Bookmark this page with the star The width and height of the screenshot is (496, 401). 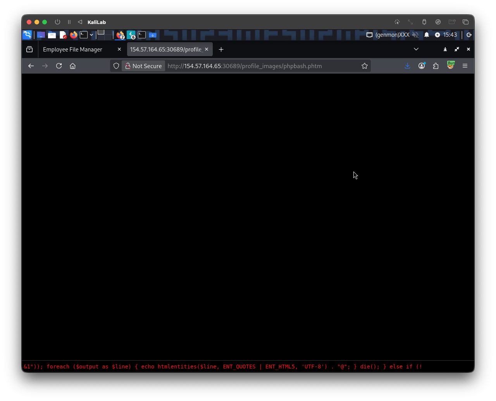364,66
